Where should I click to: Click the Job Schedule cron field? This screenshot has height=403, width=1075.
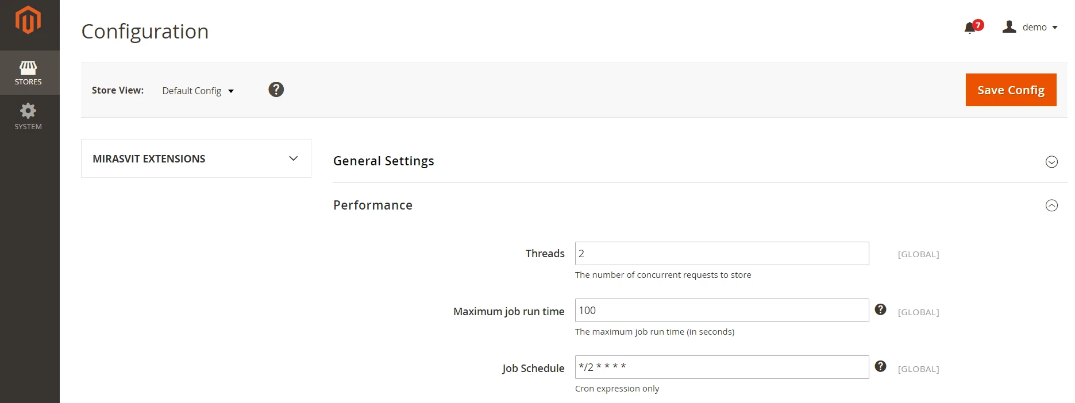tap(721, 367)
